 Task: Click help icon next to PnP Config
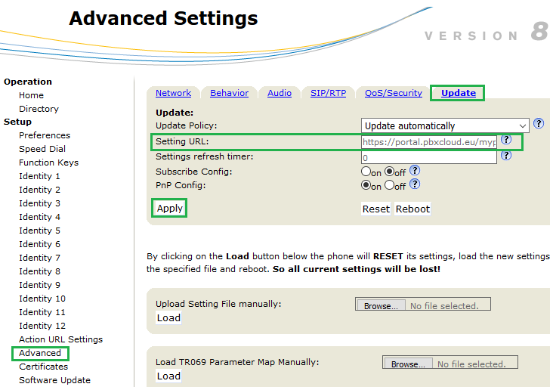pos(415,184)
